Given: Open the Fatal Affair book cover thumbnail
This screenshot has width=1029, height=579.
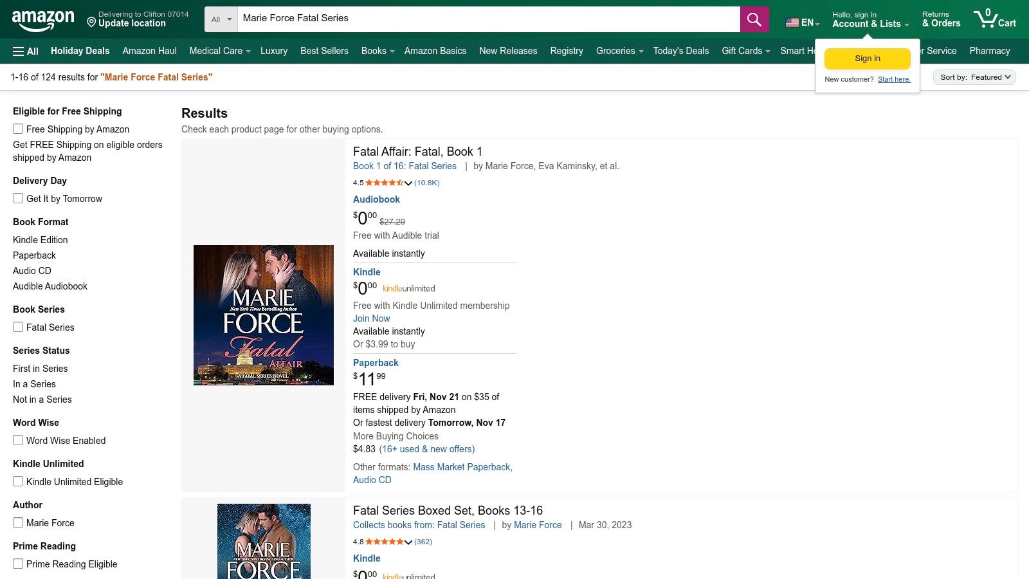Looking at the screenshot, I should (x=263, y=315).
